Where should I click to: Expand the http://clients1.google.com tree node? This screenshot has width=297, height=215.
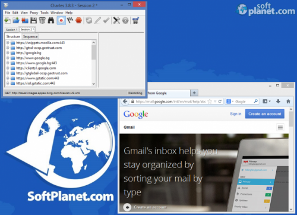pyautogui.click(x=8, y=68)
